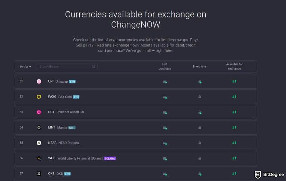Click the exchange arrows icon for DOT

(234, 112)
